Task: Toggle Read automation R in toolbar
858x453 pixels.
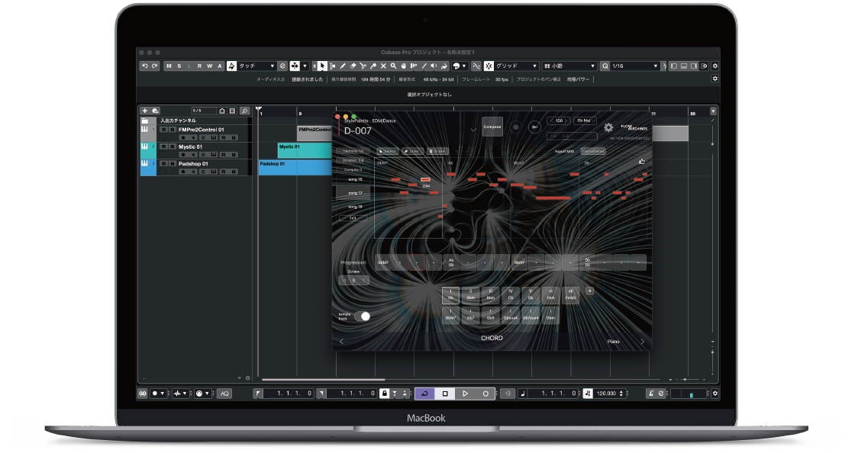Action: click(200, 66)
